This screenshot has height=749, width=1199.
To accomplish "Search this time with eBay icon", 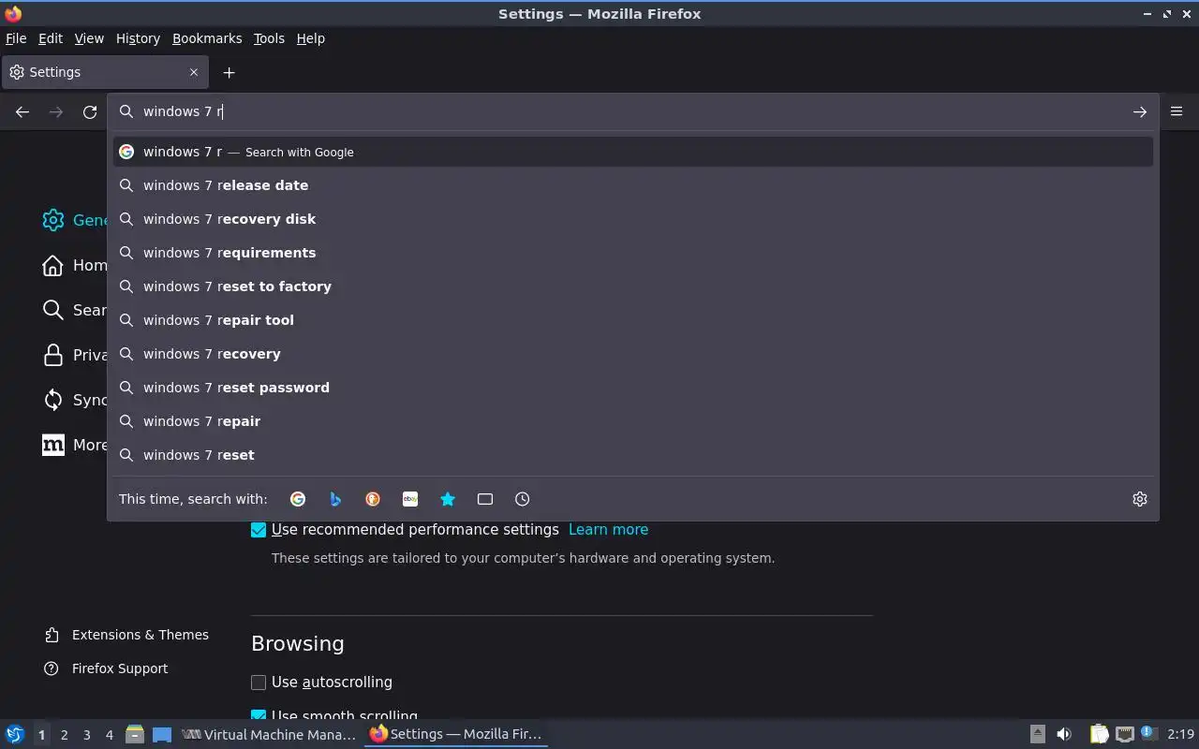I will click(410, 499).
